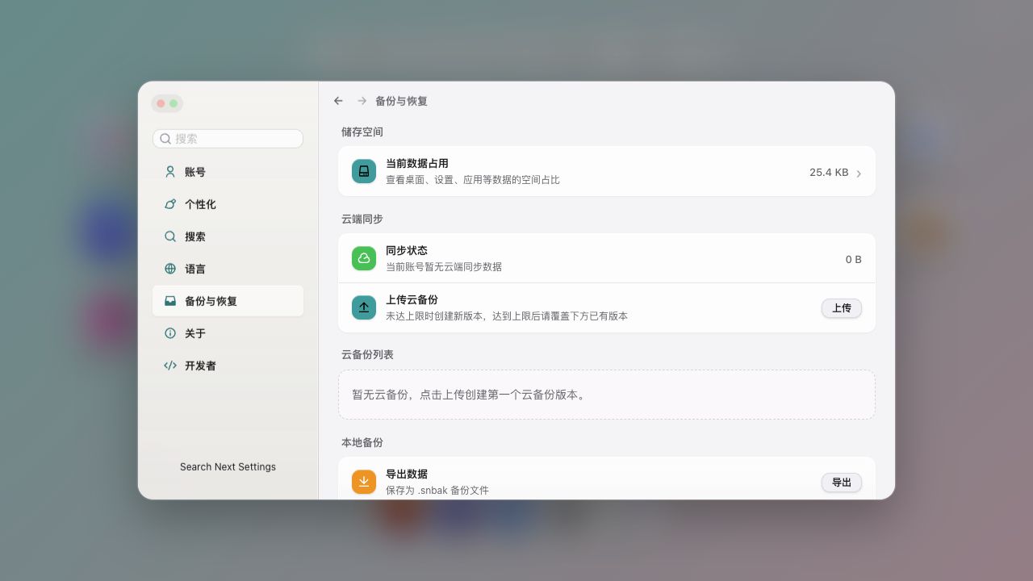Click the 保存为 .snbak 备份文件 description
The width and height of the screenshot is (1033, 581).
coord(437,491)
